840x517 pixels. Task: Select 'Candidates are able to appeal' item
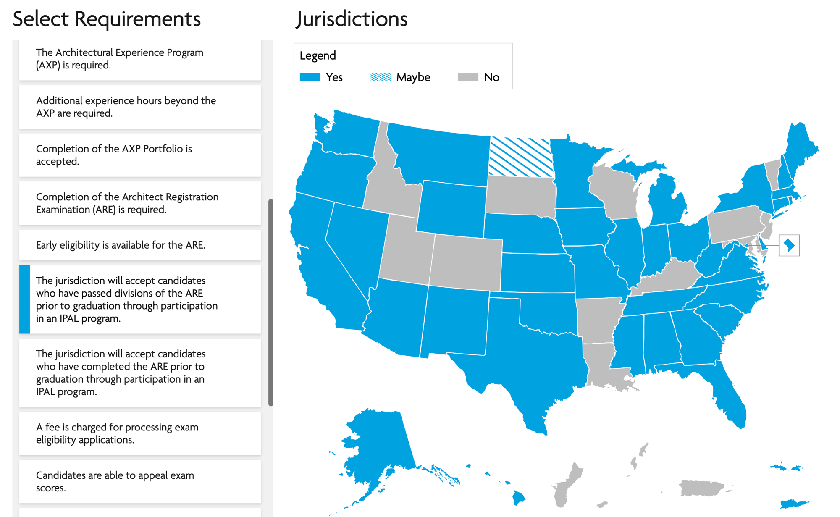coord(140,482)
